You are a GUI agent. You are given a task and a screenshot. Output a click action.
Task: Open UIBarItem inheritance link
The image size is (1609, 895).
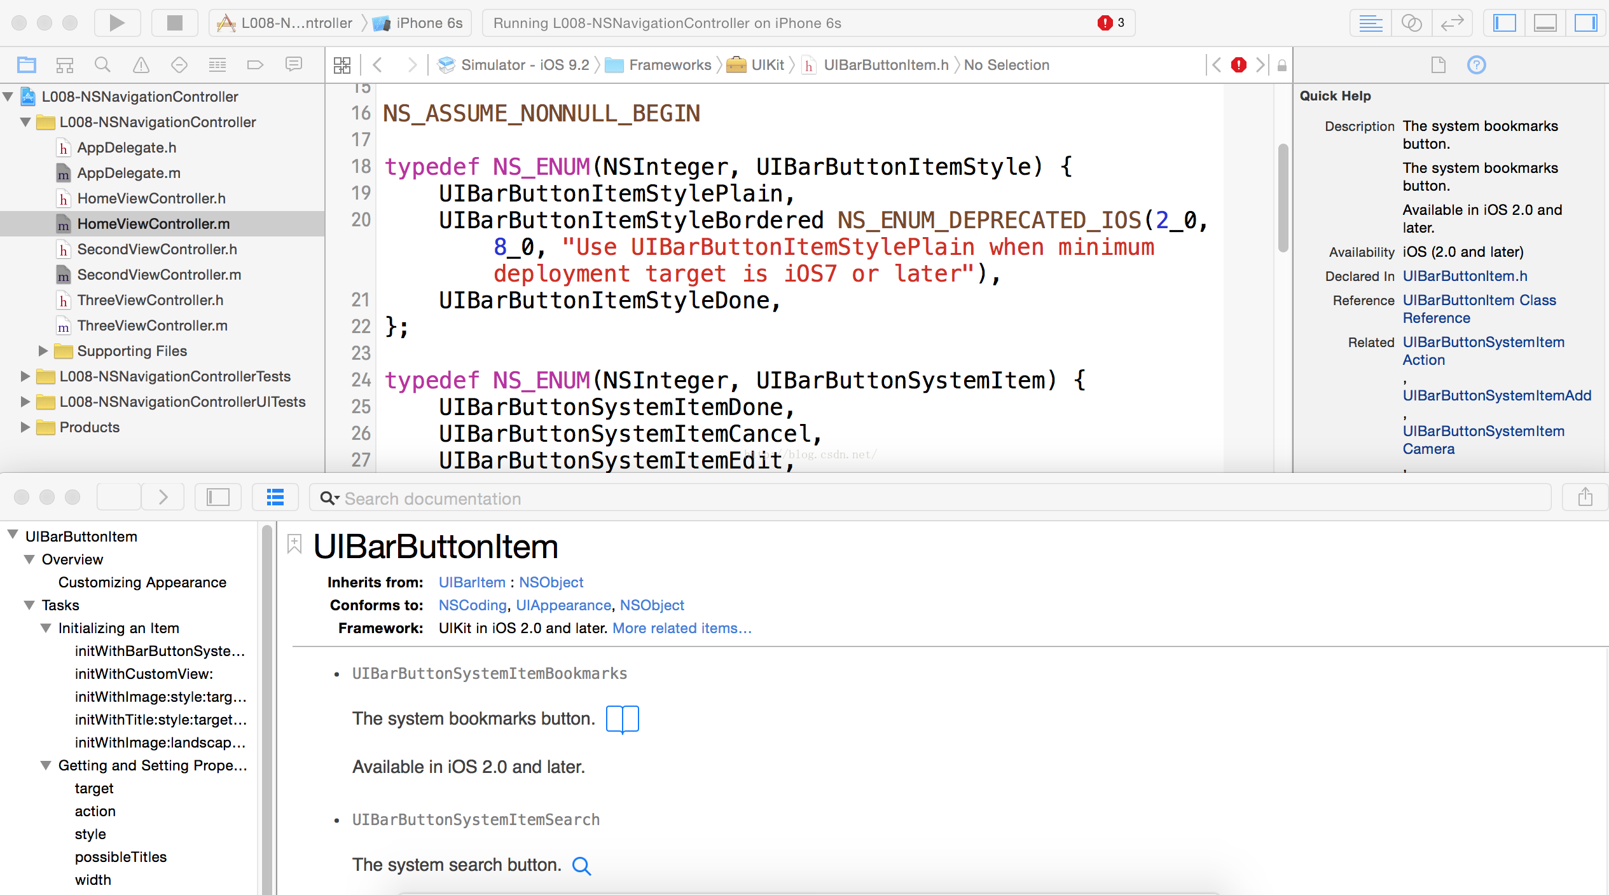tap(472, 582)
